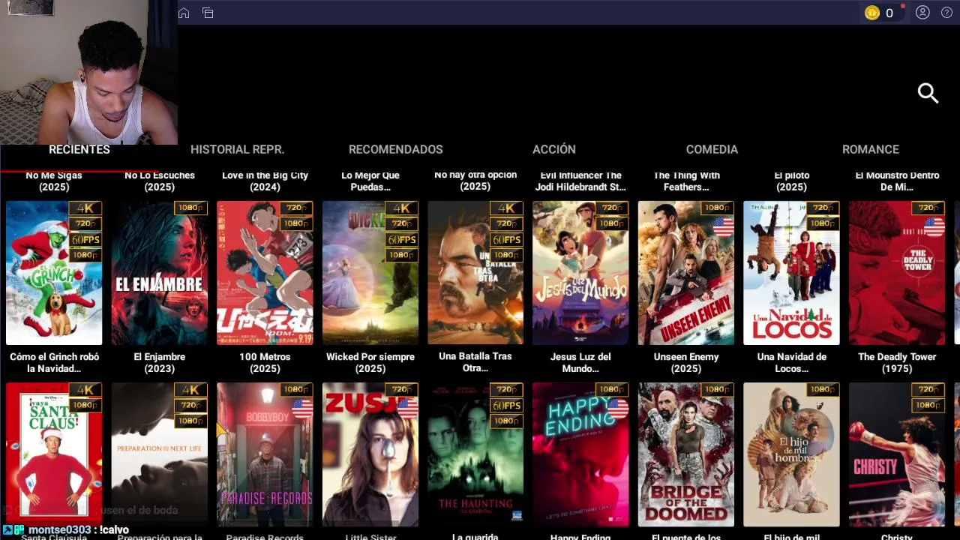Screen dimensions: 960x540
Task: Click the caption 'Cómo el Grinch robó la Navidad...'
Action: pyautogui.click(x=54, y=362)
